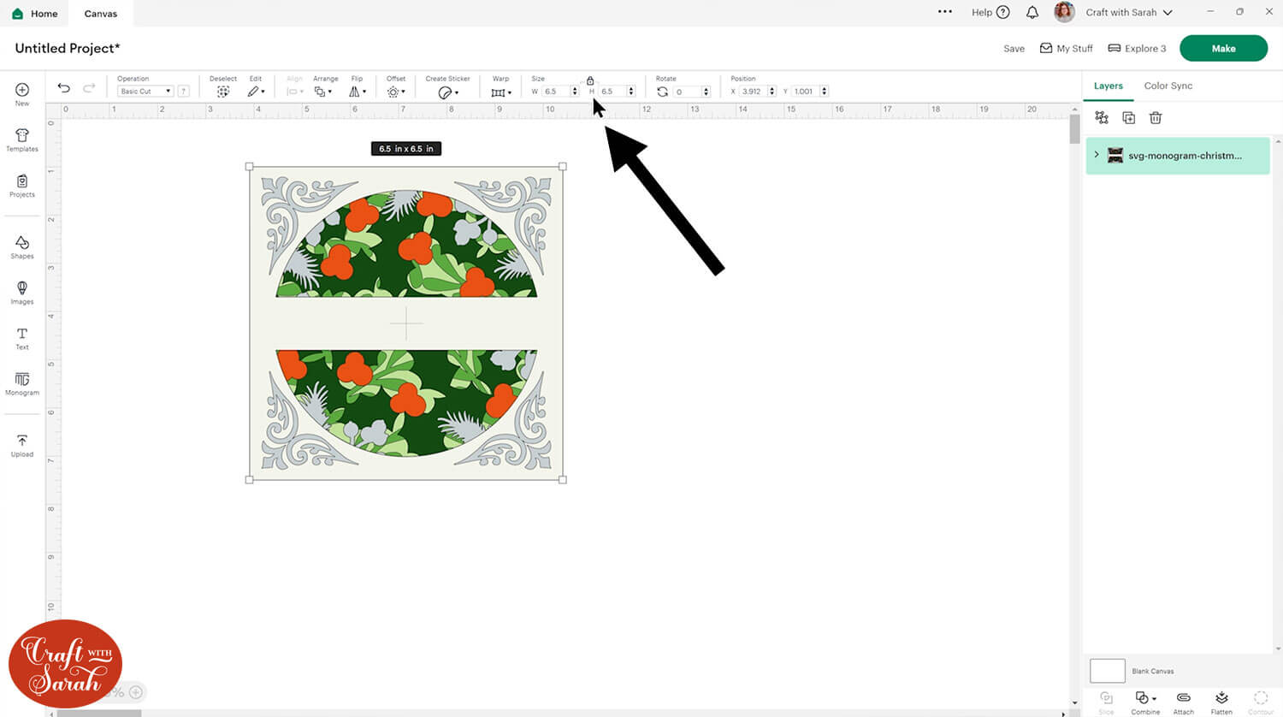Open the Edit dropdown

[x=257, y=92]
